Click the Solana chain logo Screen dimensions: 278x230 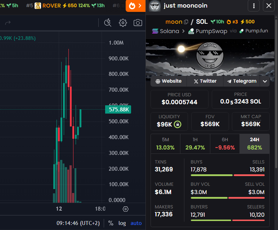[155, 31]
